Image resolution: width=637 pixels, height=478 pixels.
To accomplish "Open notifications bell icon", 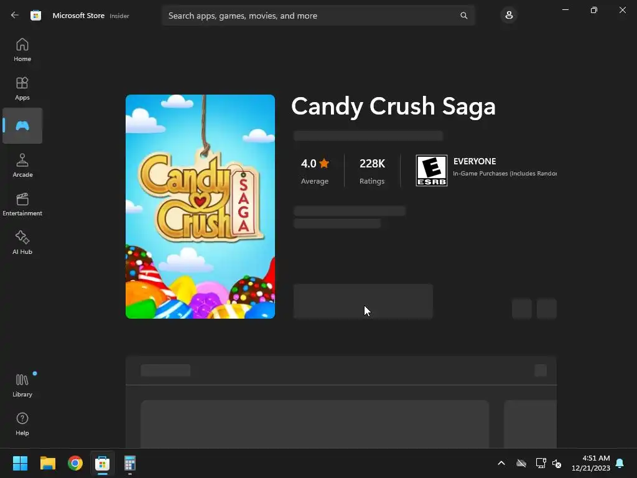I will (x=620, y=463).
